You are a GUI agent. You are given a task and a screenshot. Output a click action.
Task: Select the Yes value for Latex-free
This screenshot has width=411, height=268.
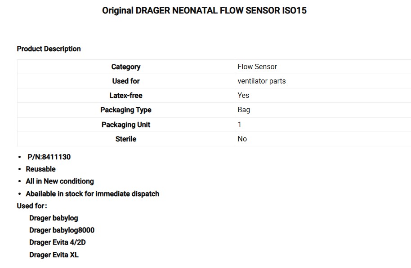click(x=243, y=96)
